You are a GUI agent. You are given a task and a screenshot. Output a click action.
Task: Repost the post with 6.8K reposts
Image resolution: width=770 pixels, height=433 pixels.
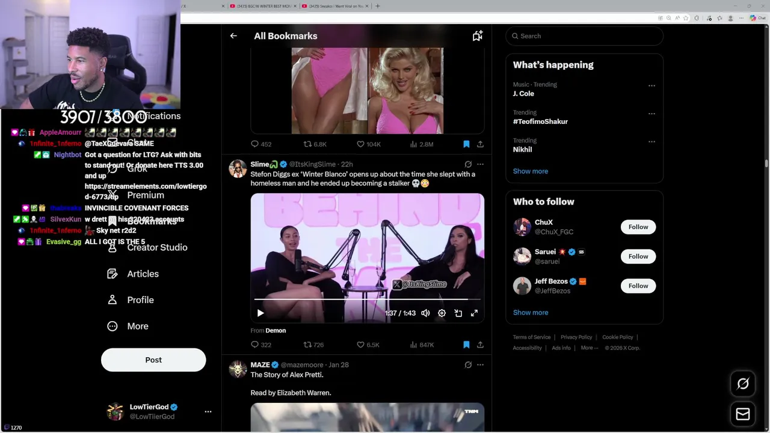pyautogui.click(x=315, y=144)
